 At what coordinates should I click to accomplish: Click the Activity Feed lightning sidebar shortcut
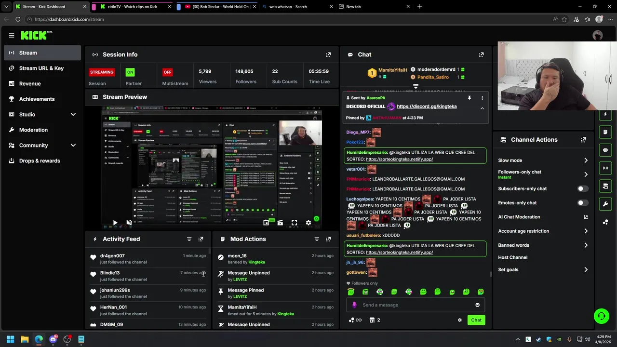click(605, 114)
